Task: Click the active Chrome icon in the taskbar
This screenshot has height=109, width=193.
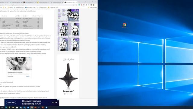Action: pyautogui.click(x=32, y=107)
